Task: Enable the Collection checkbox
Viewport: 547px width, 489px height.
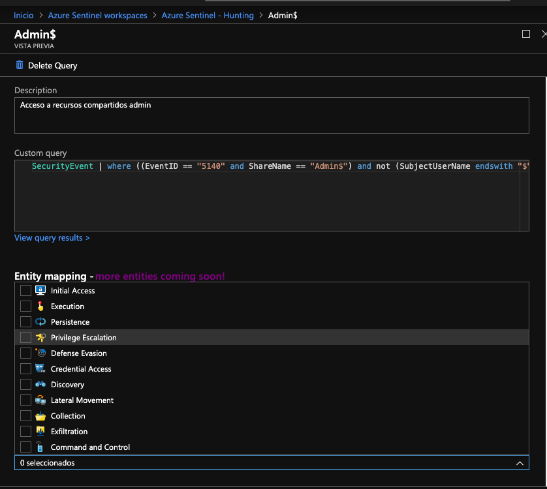Action: [x=25, y=416]
